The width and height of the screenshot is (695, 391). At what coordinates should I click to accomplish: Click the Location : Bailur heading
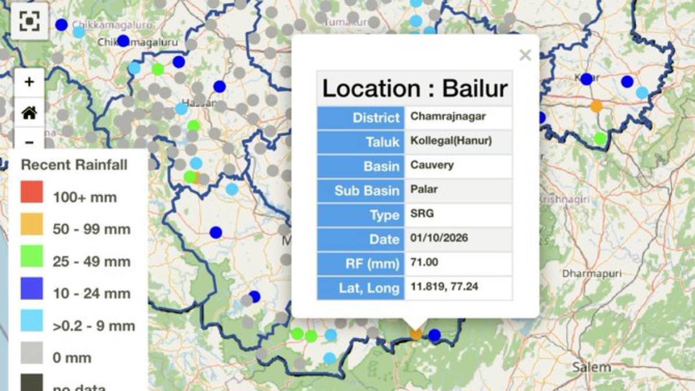click(415, 88)
